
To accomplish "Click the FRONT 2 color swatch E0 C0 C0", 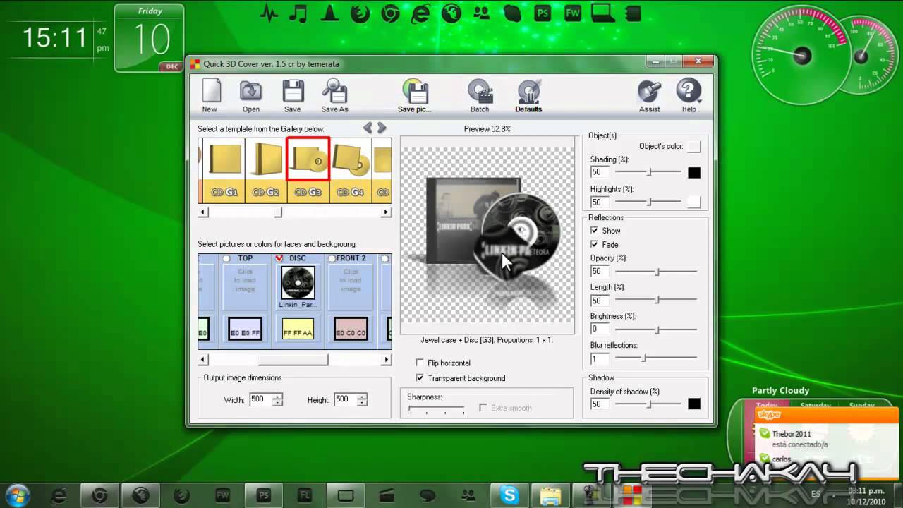I will [351, 329].
